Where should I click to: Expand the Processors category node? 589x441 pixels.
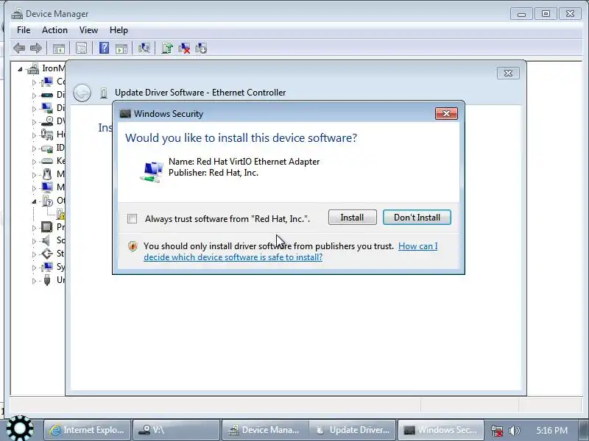coord(34,228)
